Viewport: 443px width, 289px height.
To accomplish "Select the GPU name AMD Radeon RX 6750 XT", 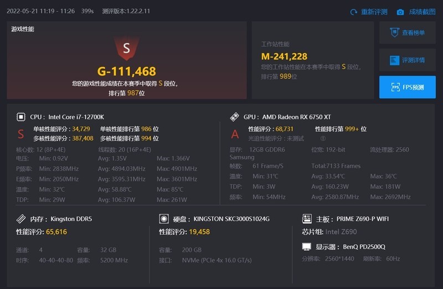I will tap(296, 117).
